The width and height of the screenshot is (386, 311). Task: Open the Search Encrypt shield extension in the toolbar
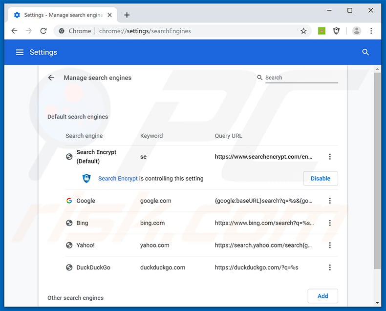coord(336,31)
